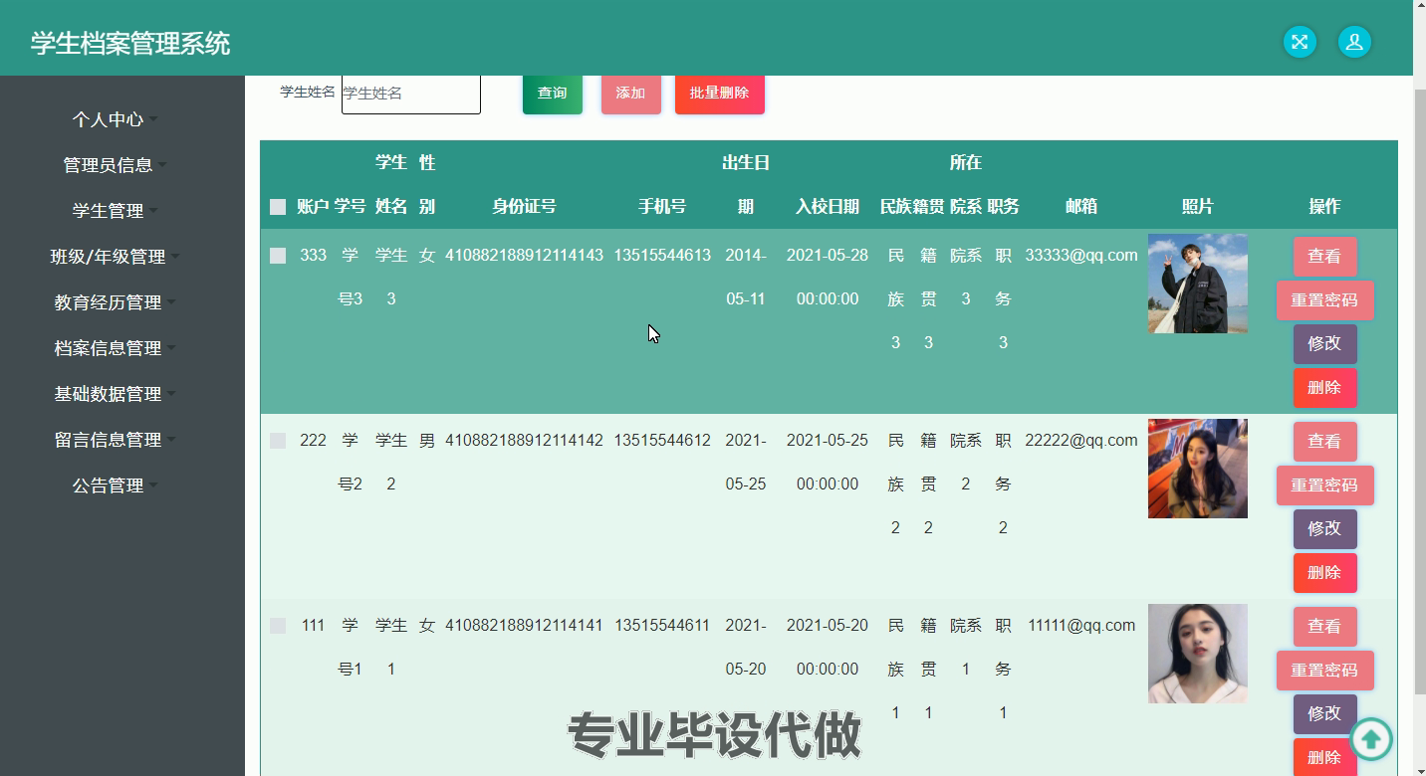Click the 手机号 column header
This screenshot has width=1426, height=776.
[x=662, y=207]
